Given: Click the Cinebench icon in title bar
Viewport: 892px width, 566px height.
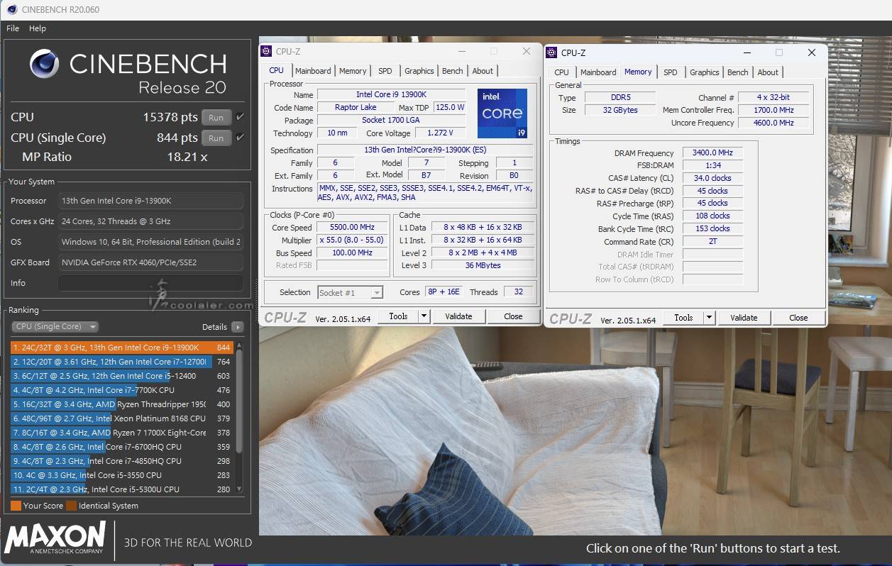Looking at the screenshot, I should click(x=11, y=9).
